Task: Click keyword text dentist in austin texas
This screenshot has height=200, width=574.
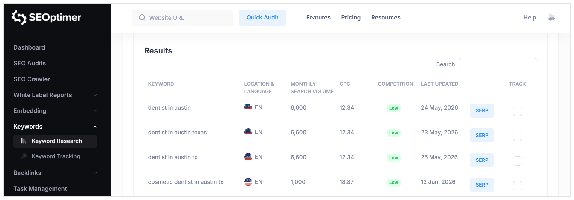Action: pos(177,132)
